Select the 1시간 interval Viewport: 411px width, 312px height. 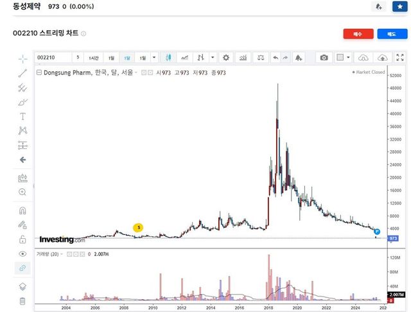94,58
